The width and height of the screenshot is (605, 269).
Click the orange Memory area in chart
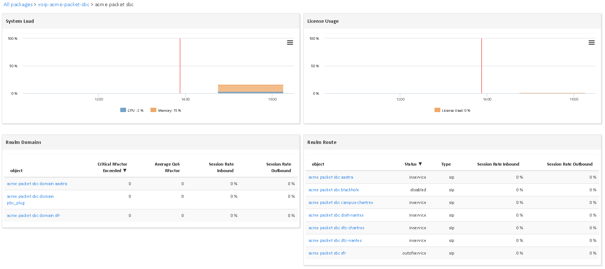[250, 88]
